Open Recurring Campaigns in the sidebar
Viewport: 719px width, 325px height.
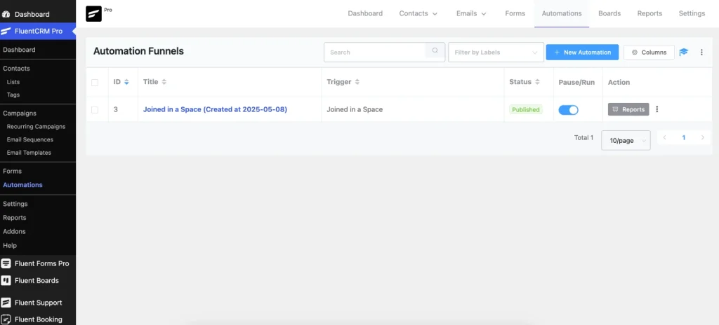point(37,126)
